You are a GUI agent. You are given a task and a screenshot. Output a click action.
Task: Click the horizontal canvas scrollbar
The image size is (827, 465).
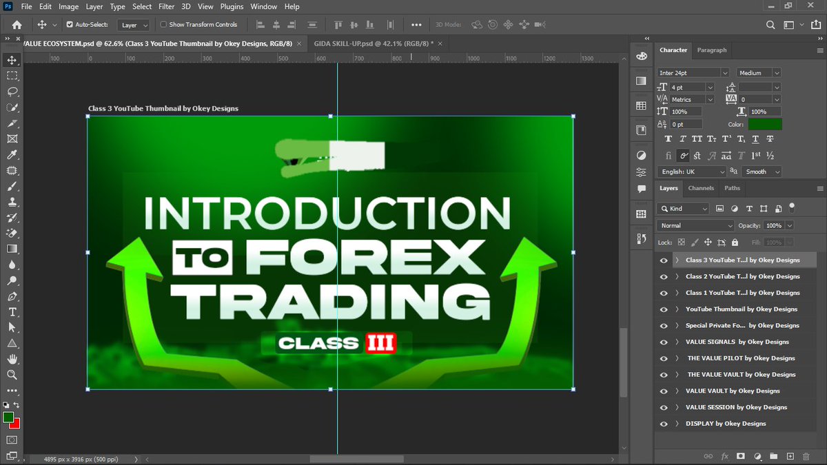[x=356, y=459]
